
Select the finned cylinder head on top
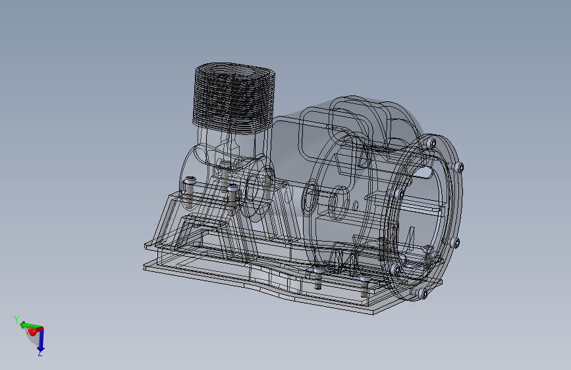coord(234,98)
